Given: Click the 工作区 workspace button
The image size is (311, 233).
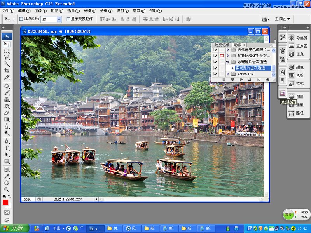Looking at the screenshot, I should pyautogui.click(x=283, y=19).
